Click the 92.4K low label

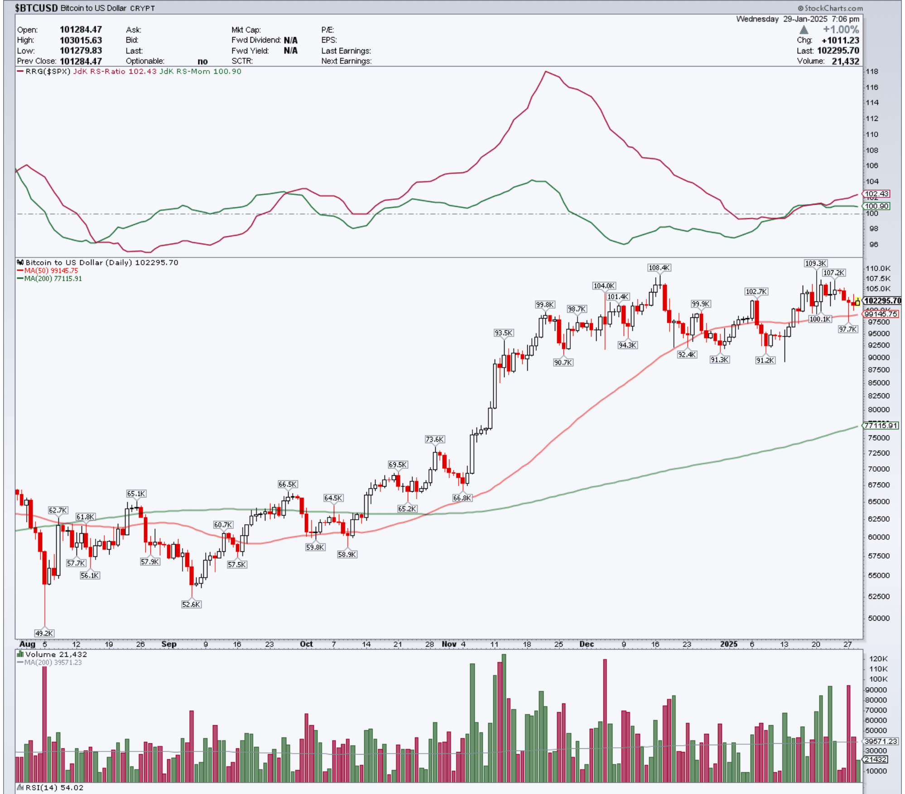687,354
